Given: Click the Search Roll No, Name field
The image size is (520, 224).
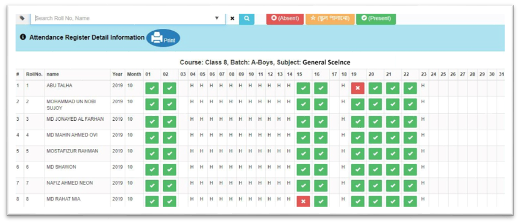Looking at the screenshot, I should (128, 19).
